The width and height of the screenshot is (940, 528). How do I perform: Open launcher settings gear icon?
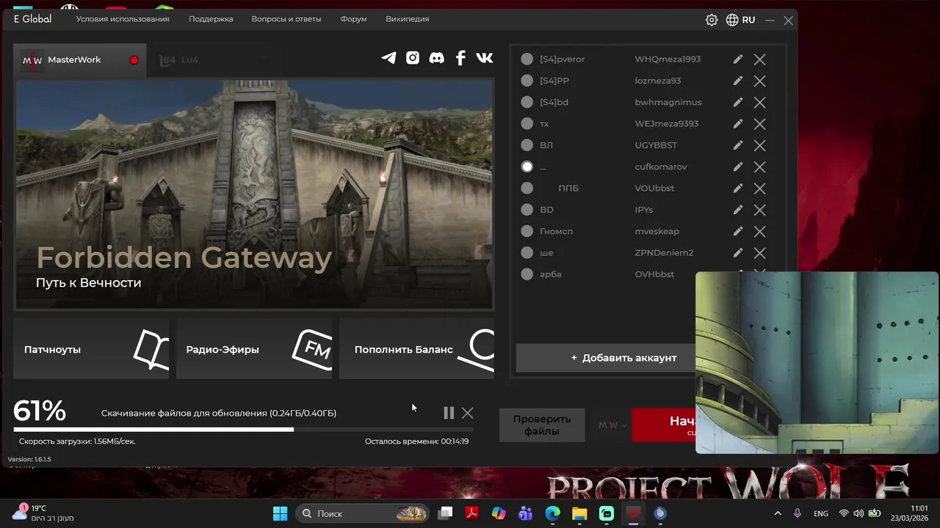(x=712, y=20)
